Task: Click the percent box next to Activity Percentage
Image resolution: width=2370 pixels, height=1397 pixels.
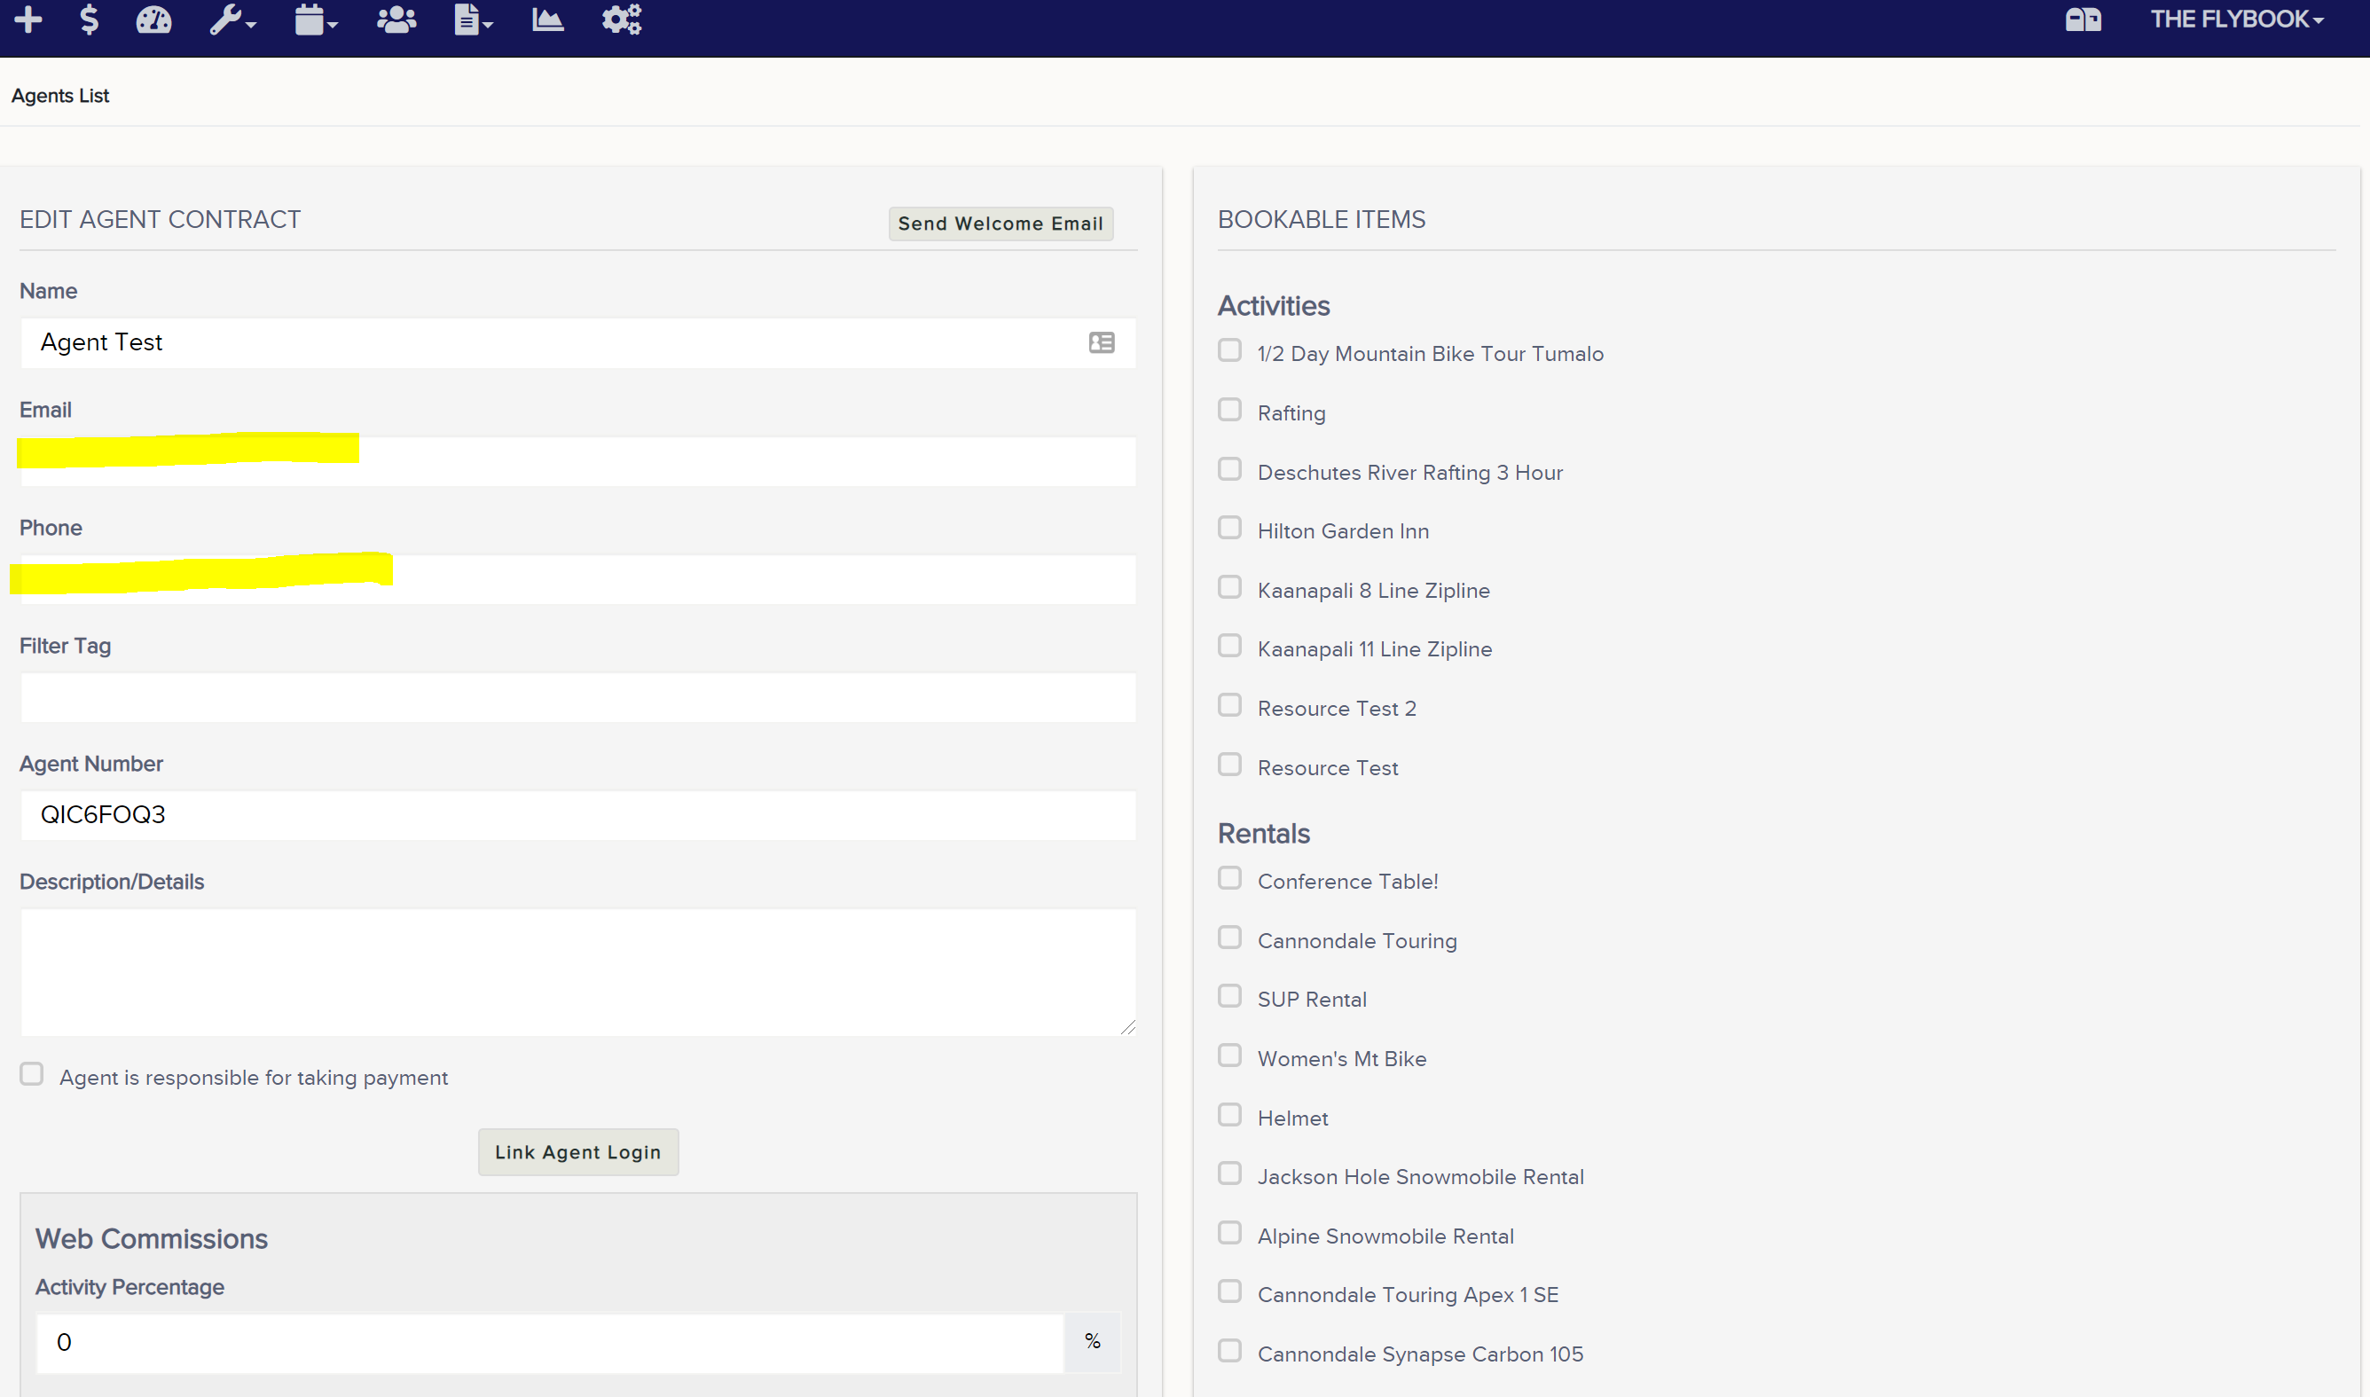Action: [1093, 1340]
